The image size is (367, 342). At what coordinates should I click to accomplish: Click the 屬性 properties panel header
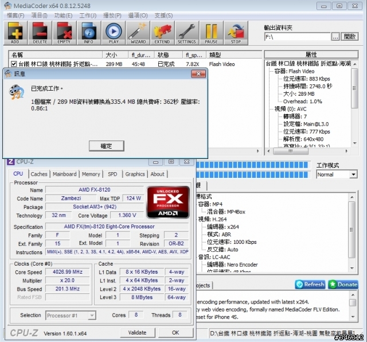click(311, 55)
